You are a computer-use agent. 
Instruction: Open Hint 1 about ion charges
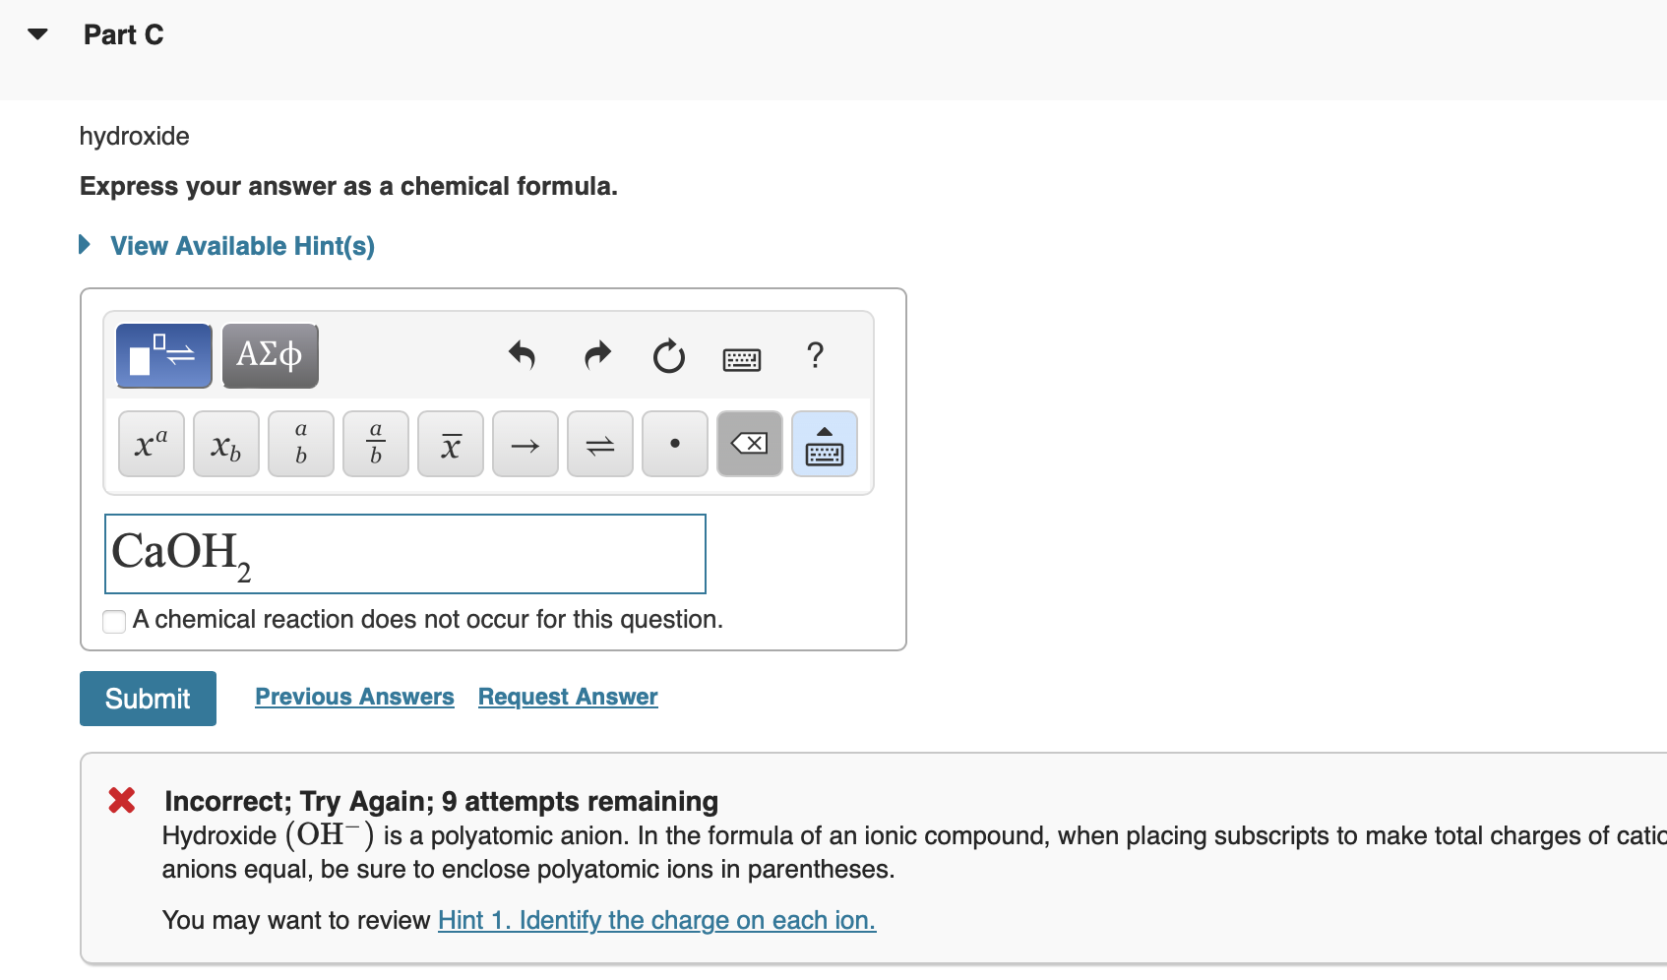point(656,920)
